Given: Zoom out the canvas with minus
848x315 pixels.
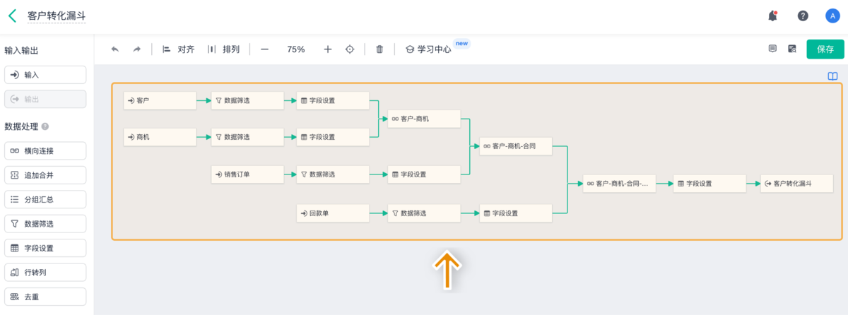Looking at the screenshot, I should (264, 49).
